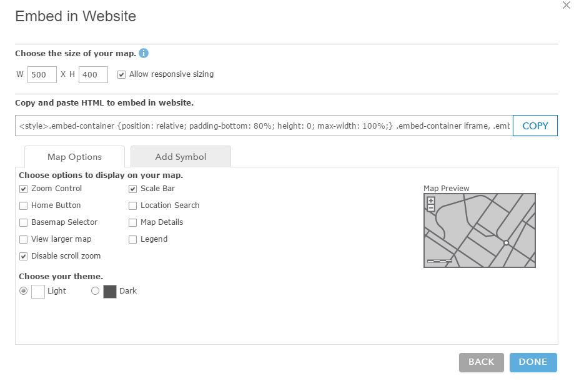574x391 pixels.
Task: Uncheck Disable scroll zoom
Action: click(23, 255)
